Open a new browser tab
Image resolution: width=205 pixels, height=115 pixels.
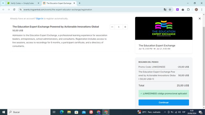coord(79,3)
